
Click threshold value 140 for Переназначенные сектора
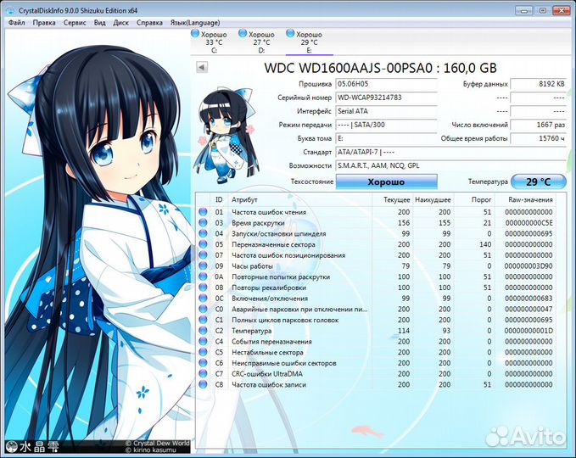[x=485, y=244]
